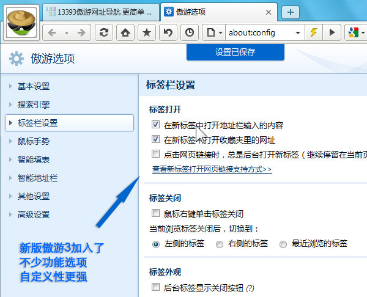Click the Google search engine icon
Viewport: 367px width, 297px height.
tap(354, 32)
